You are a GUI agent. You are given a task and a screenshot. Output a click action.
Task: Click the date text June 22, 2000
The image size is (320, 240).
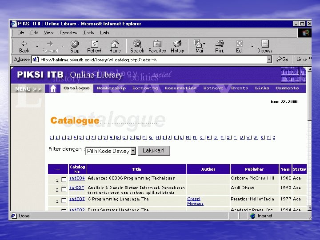tap(284, 102)
